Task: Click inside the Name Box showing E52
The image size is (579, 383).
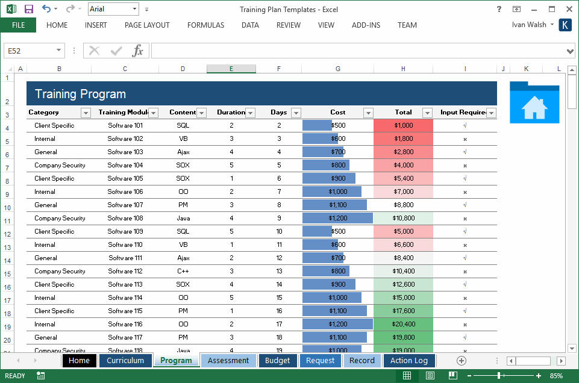Action: (x=30, y=51)
